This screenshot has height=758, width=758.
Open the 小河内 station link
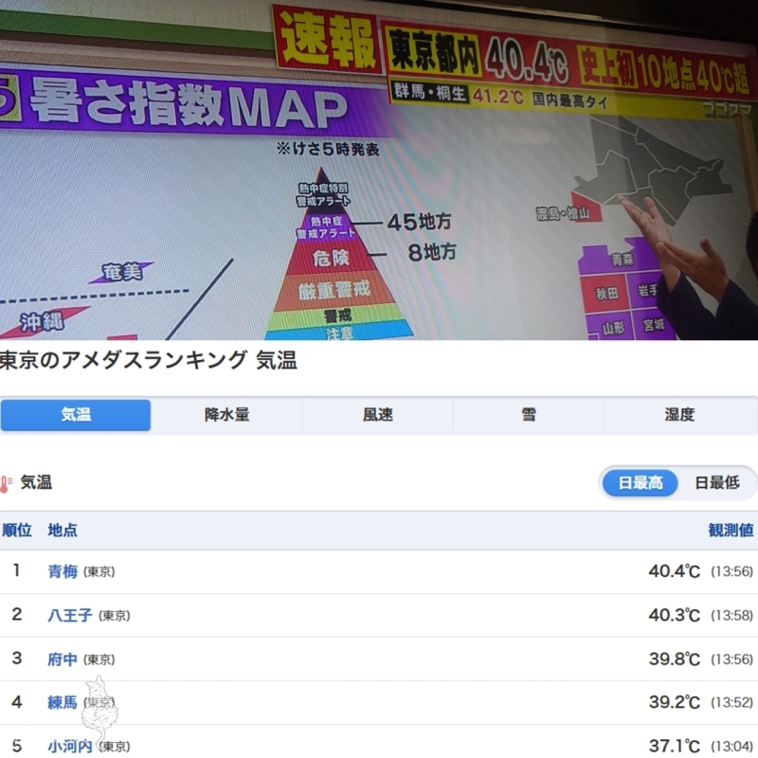[x=70, y=746]
